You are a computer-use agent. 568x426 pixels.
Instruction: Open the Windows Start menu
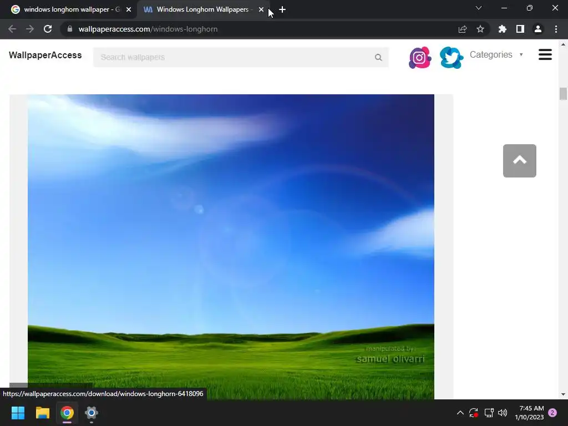click(18, 413)
